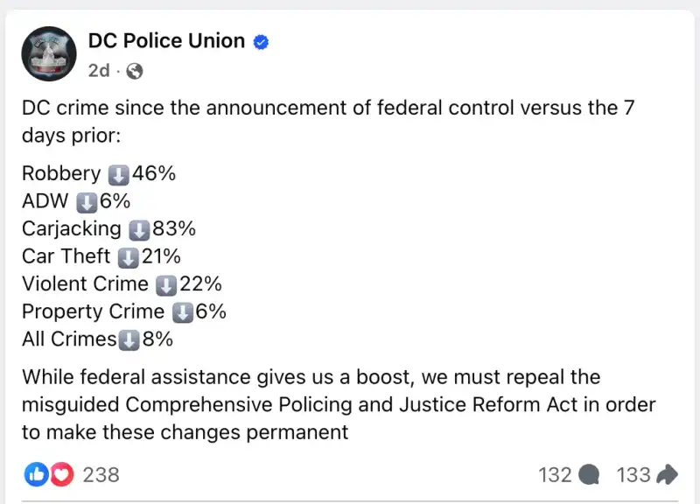Click the blue verified badge icon
Image resolution: width=700 pixels, height=504 pixels.
pyautogui.click(x=261, y=42)
